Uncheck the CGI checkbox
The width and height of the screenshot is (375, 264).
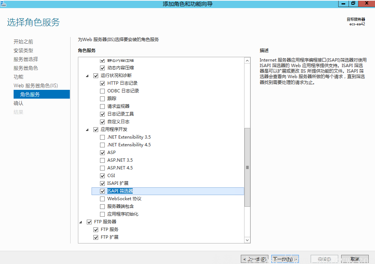coord(103,176)
